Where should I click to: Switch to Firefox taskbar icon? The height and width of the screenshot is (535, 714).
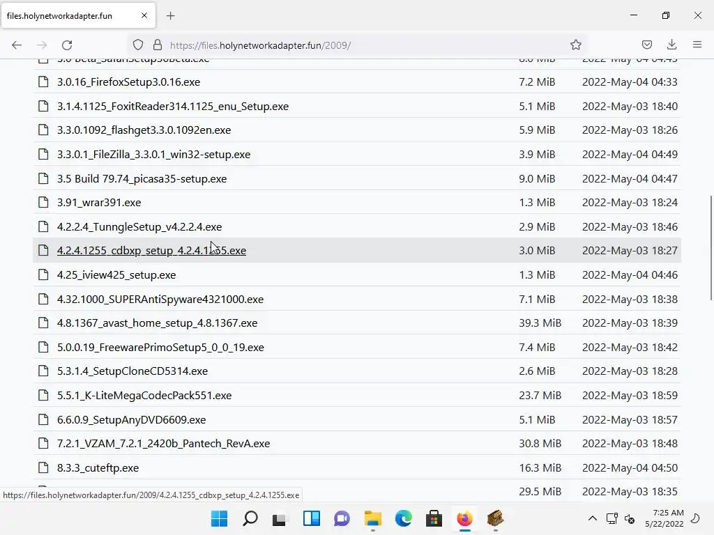(x=465, y=518)
